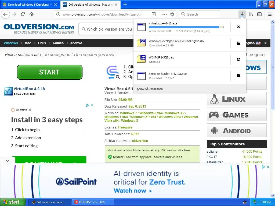Click the Watch now SailPoint link

133,191
